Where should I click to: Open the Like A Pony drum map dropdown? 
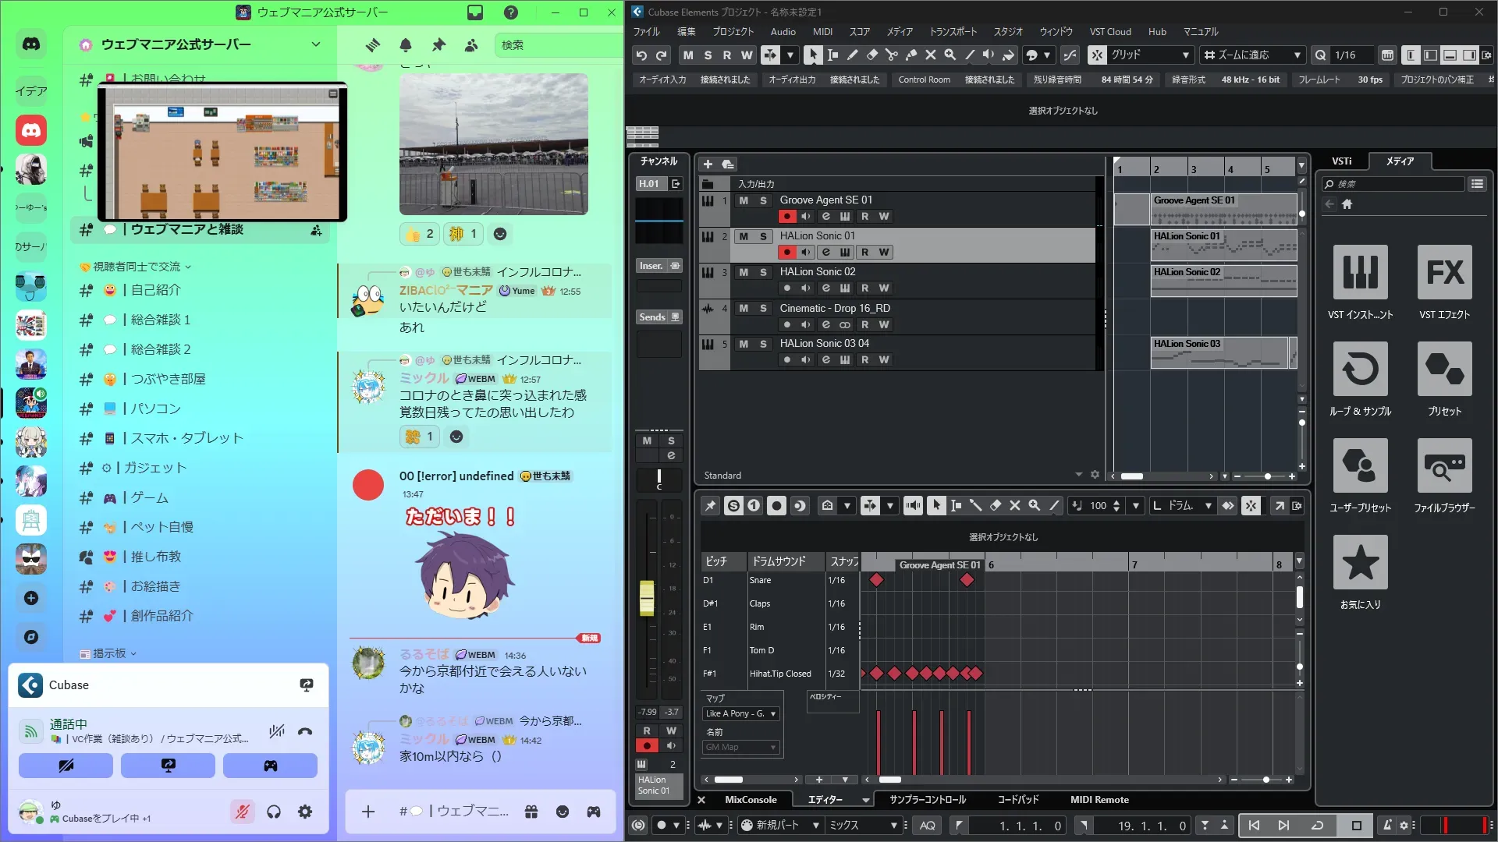coord(740,713)
